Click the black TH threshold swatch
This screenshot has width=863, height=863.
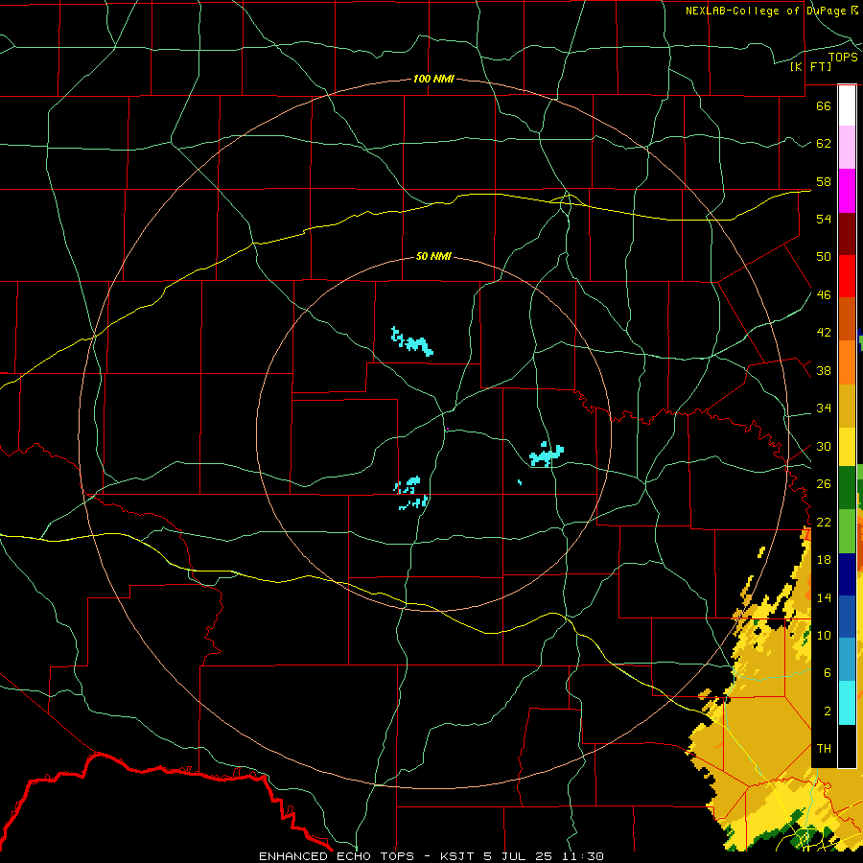(x=847, y=746)
